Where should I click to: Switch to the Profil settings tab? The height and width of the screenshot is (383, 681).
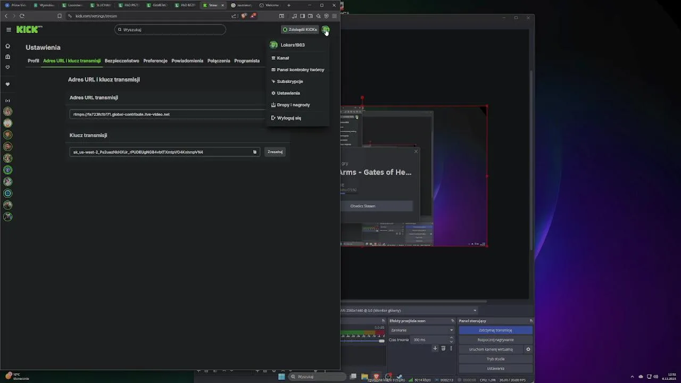point(34,61)
